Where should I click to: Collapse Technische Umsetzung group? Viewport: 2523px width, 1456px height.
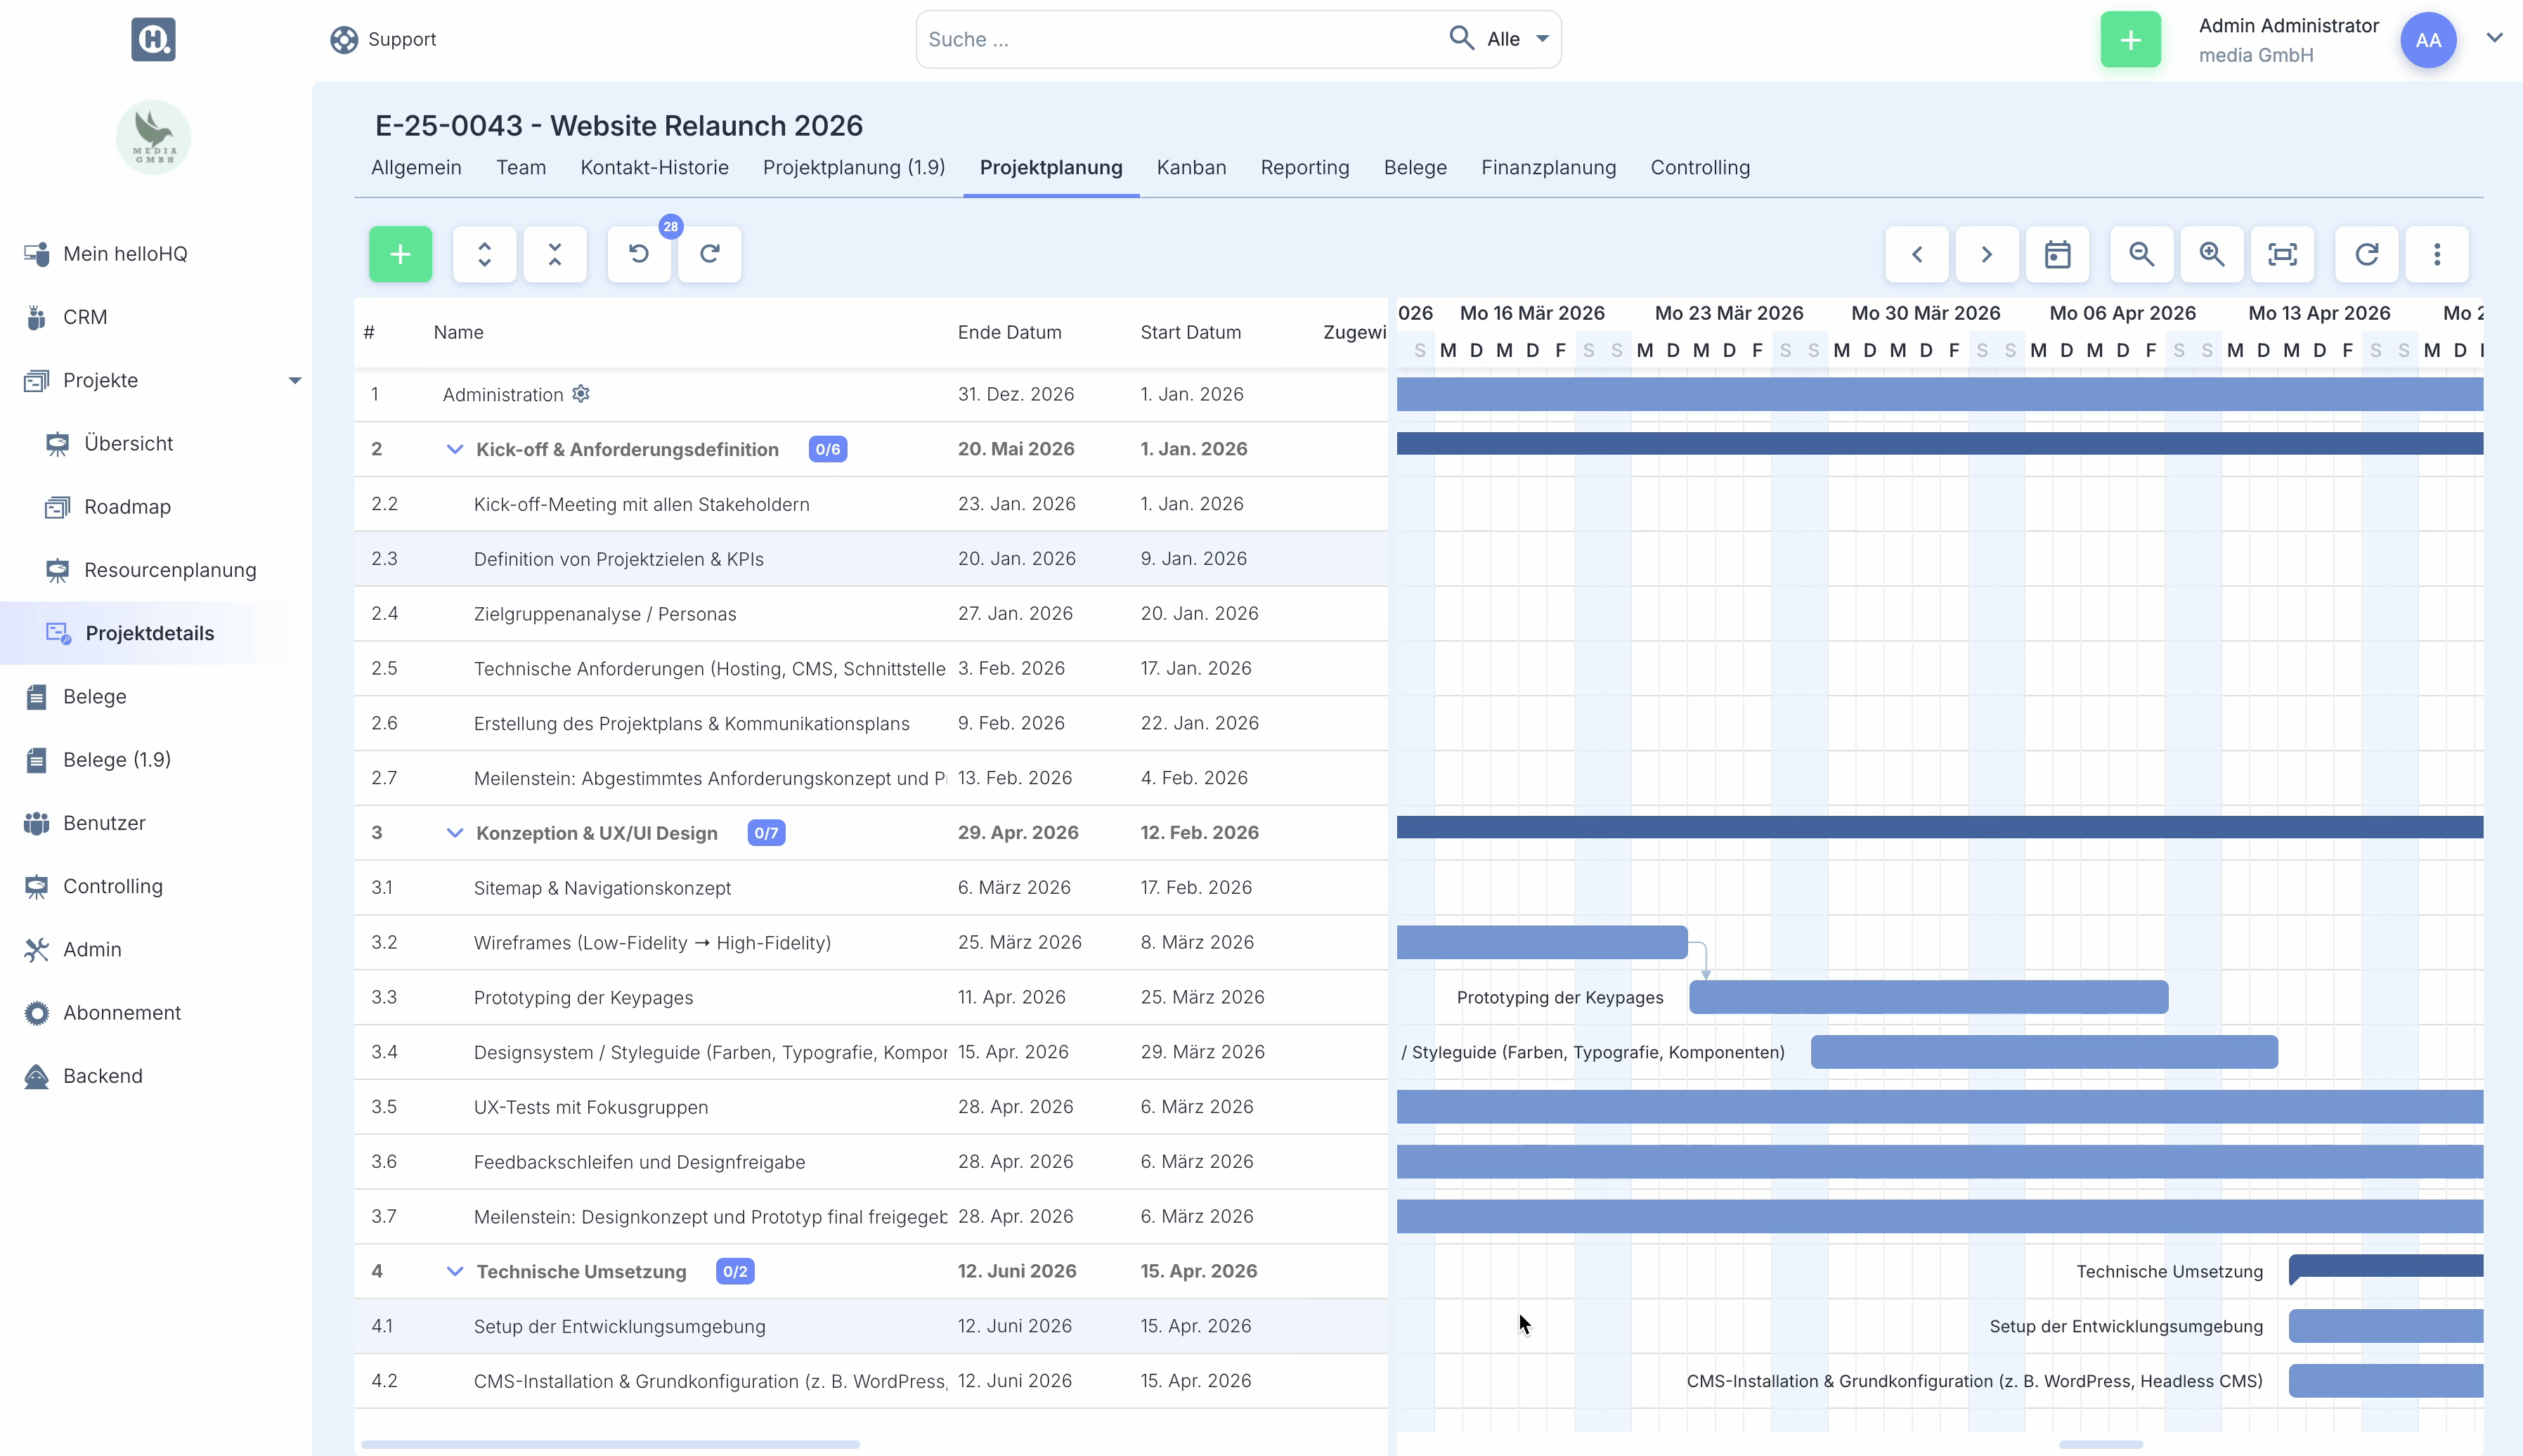(x=454, y=1271)
